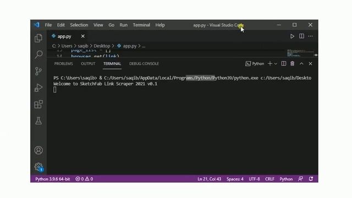Open the Accounts menu icon

(38, 150)
